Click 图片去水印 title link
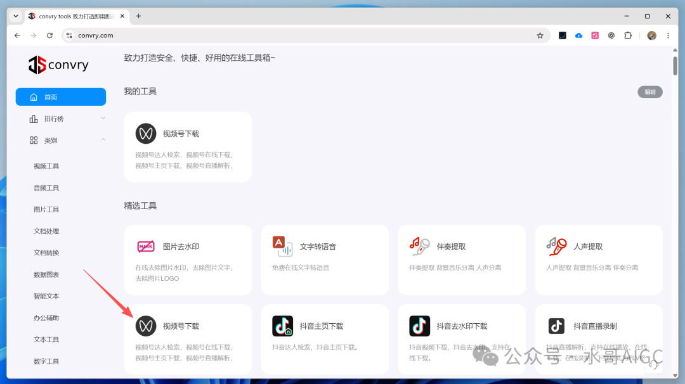Viewport: 685px width, 384px height. pyautogui.click(x=181, y=246)
